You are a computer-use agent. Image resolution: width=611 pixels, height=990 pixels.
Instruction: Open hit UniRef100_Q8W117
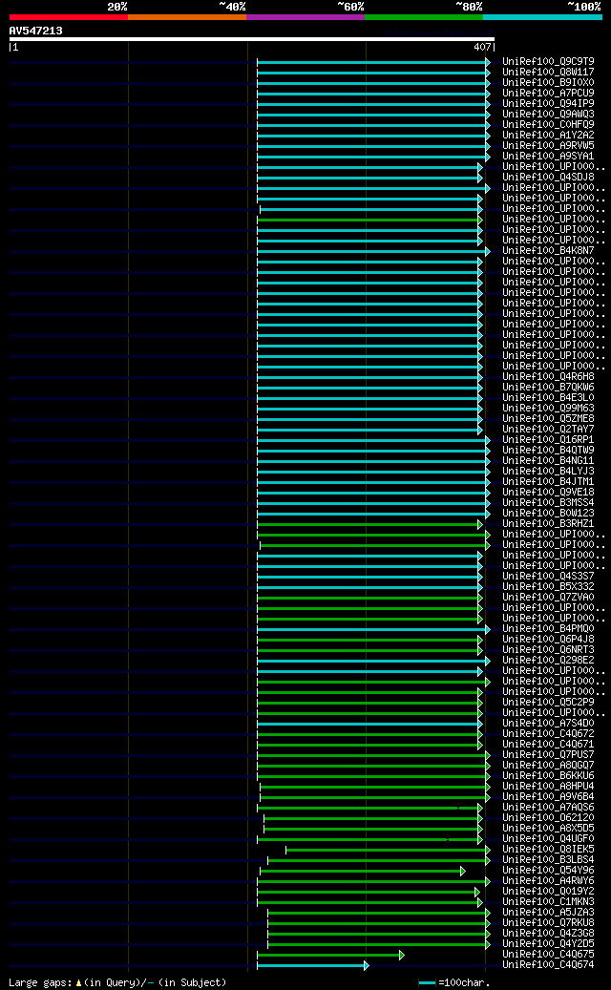548,72
